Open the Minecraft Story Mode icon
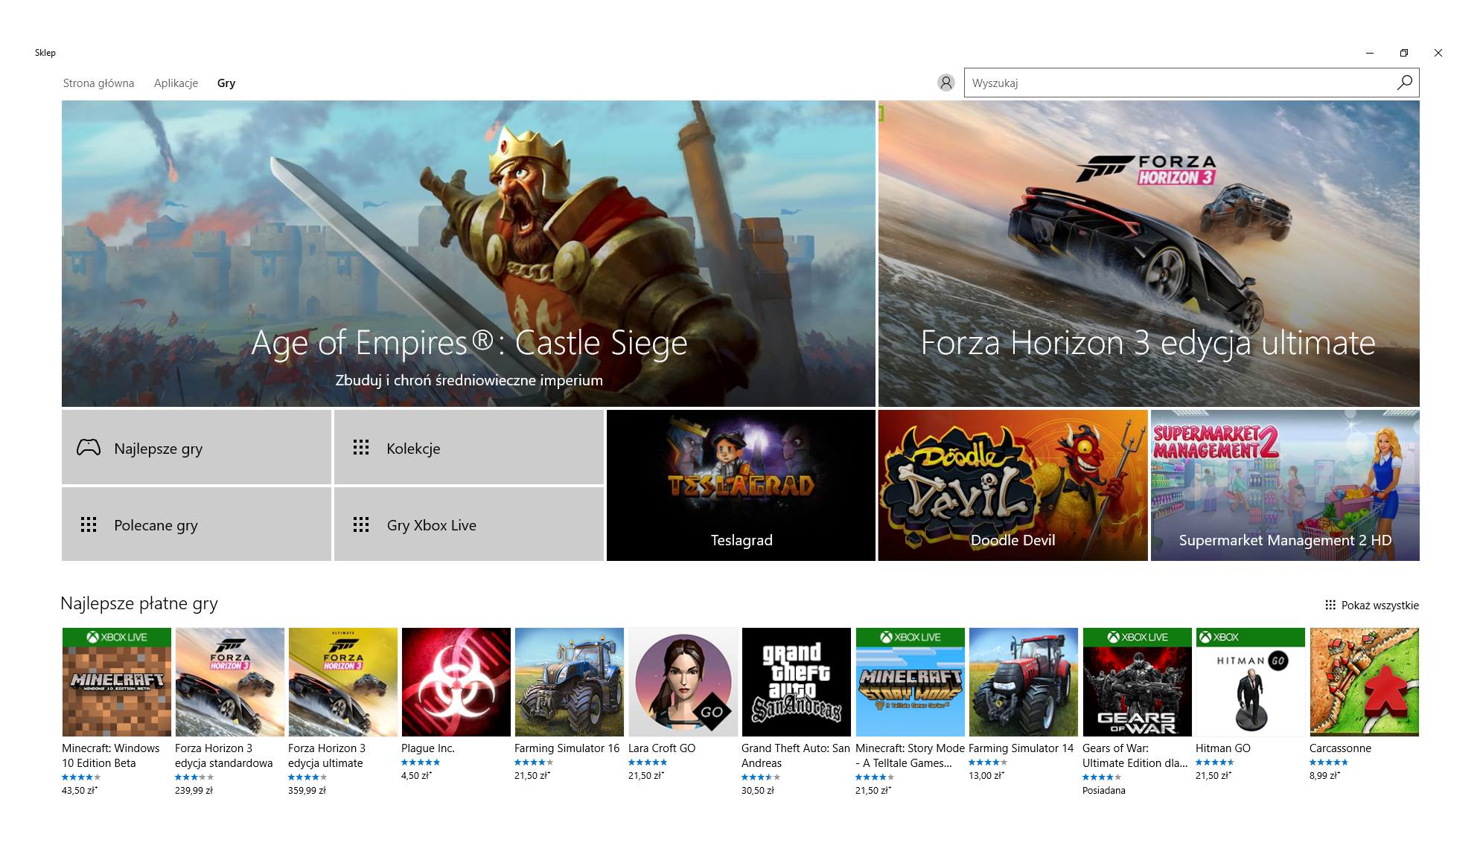Viewport: 1483px width, 854px height. click(910, 682)
